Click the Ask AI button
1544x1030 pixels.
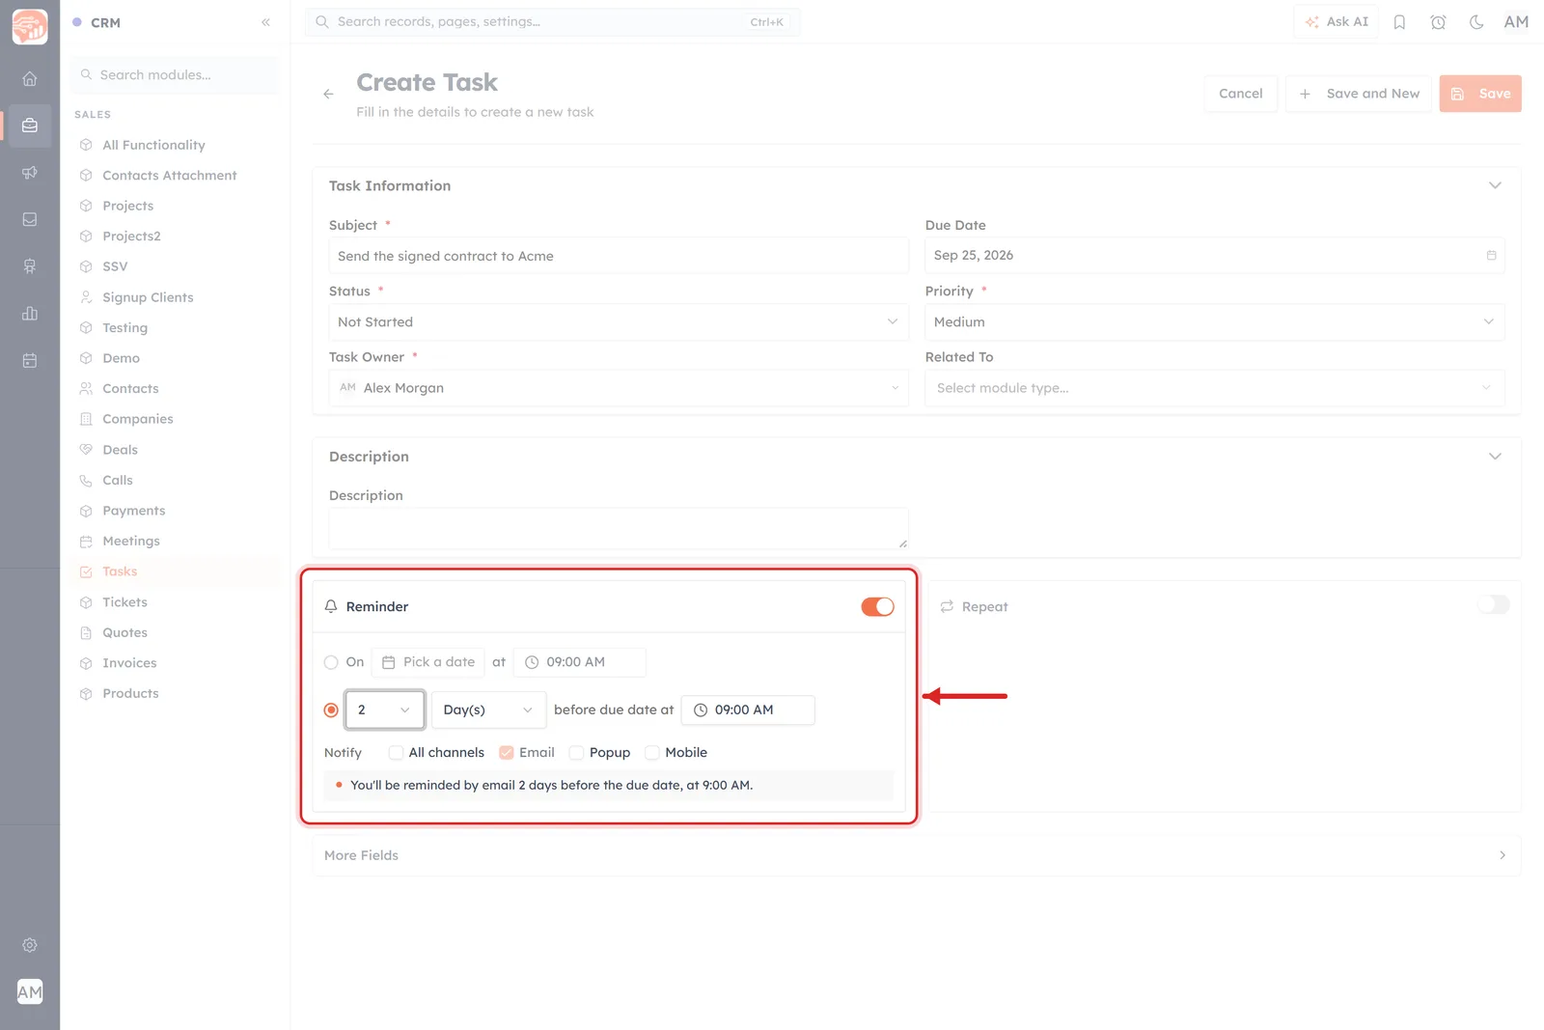(1337, 22)
